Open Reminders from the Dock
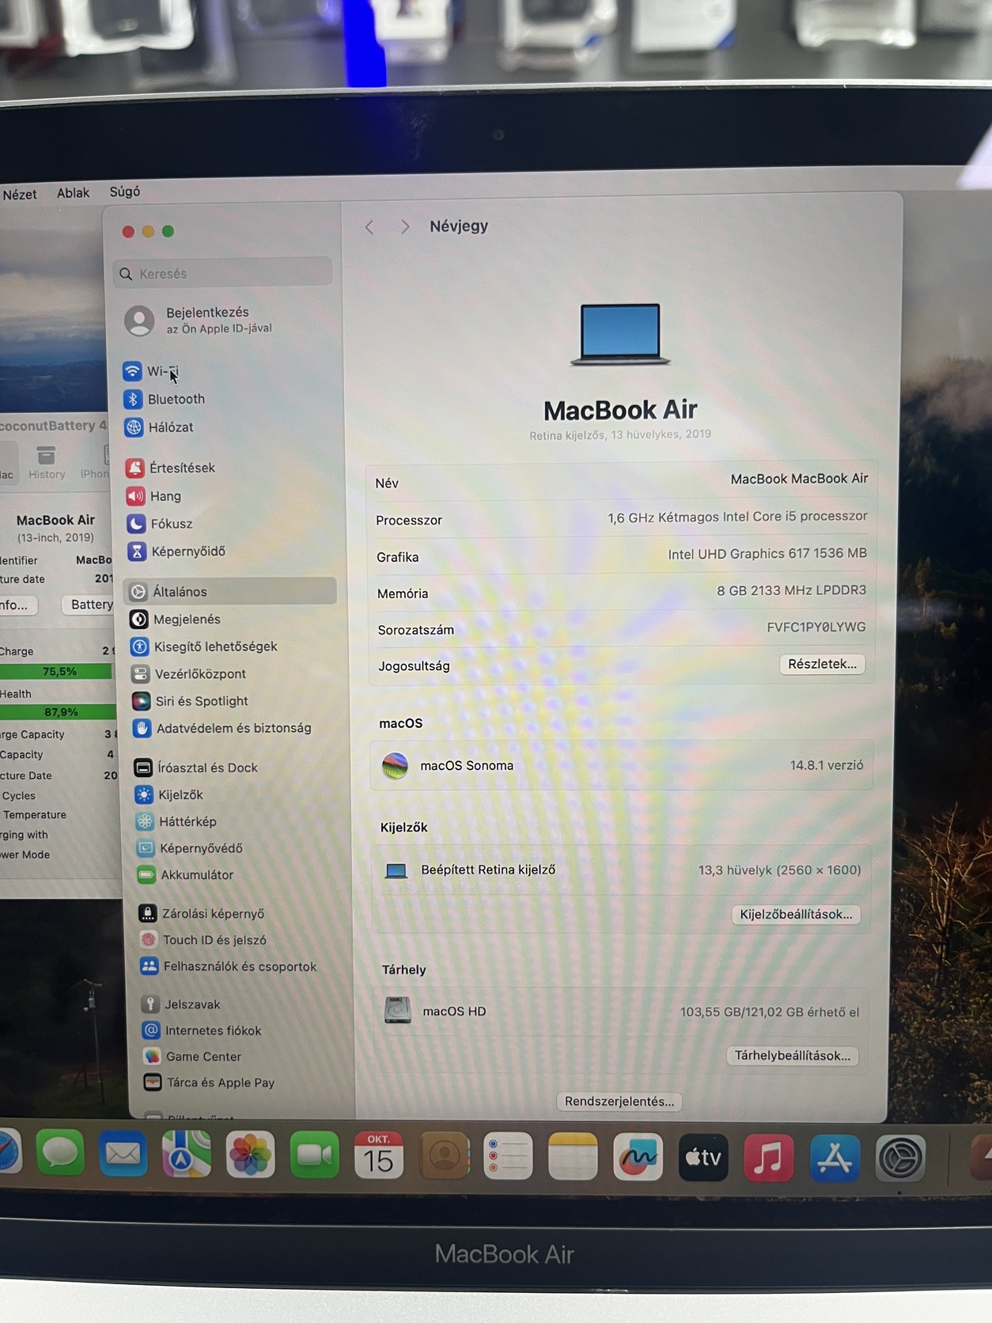The image size is (992, 1323). click(x=508, y=1156)
